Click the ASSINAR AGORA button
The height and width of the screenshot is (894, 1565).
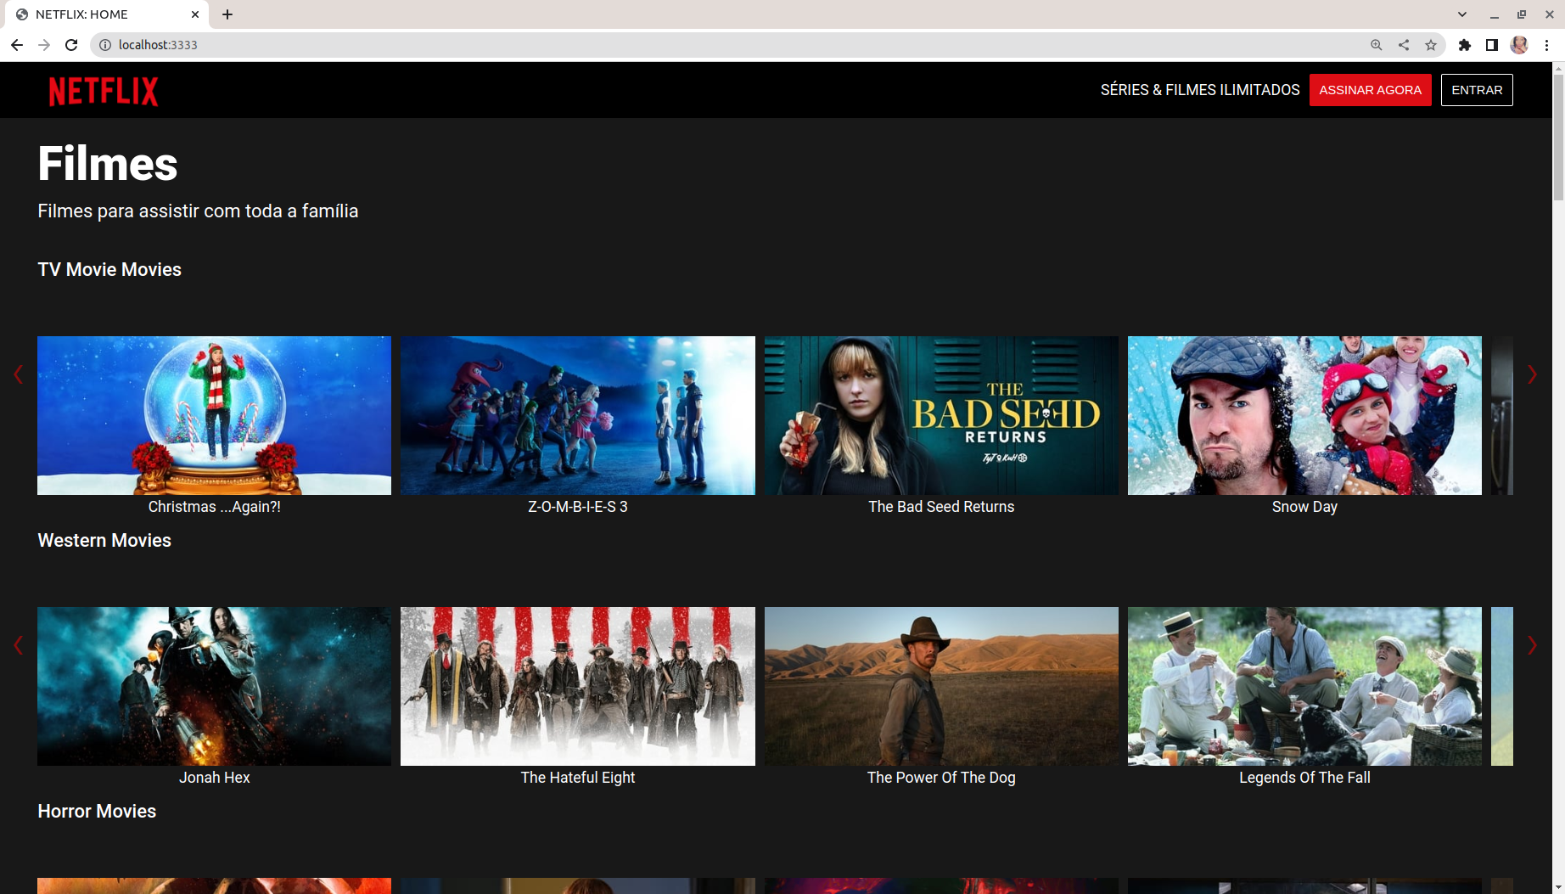1370,89
